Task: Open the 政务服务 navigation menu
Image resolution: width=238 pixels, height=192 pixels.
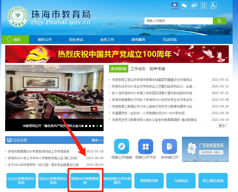Action: tap(138, 40)
